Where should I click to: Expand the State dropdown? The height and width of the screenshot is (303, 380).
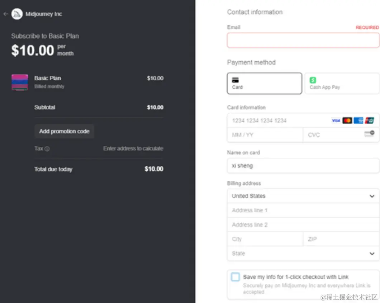click(x=303, y=254)
